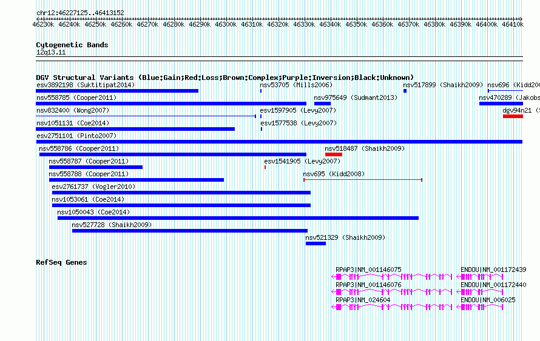
Task: Select the short nsv521329 blue bar
Action: coord(316,243)
